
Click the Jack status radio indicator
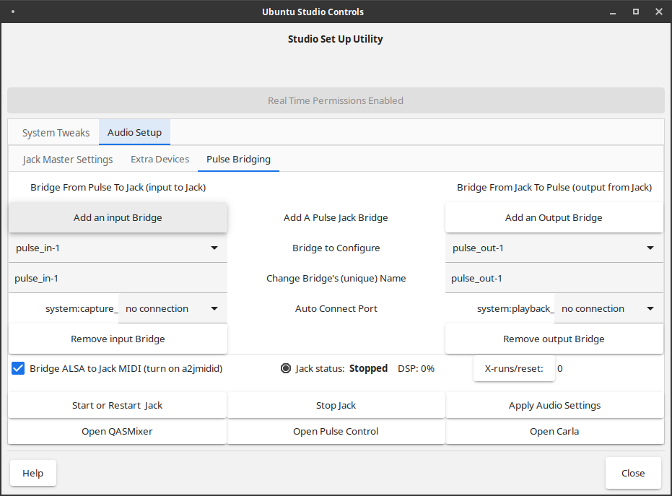click(x=286, y=368)
